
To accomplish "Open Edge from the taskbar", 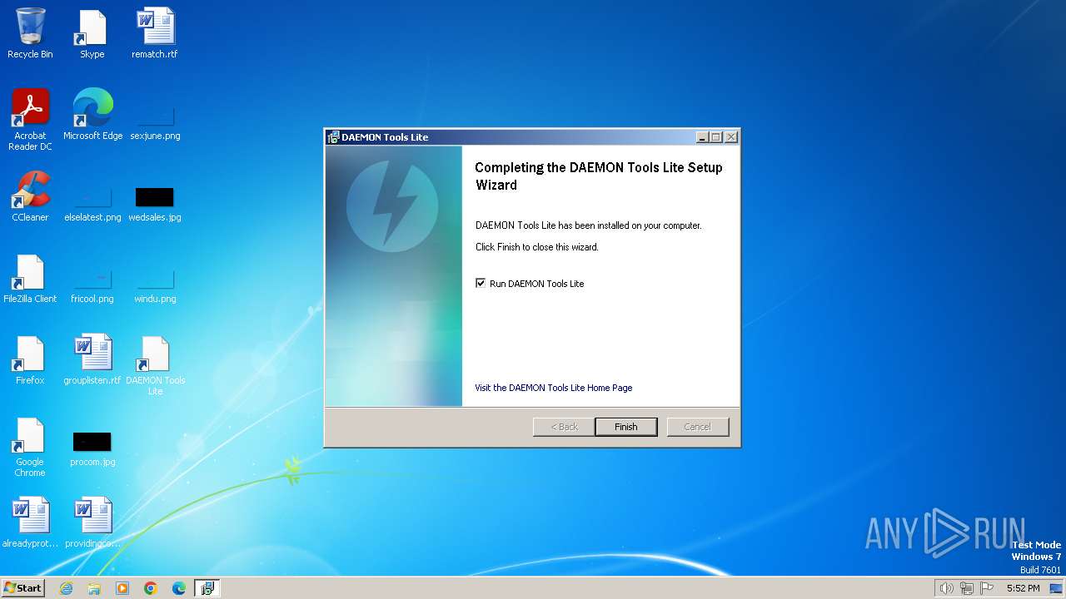I will [x=179, y=588].
